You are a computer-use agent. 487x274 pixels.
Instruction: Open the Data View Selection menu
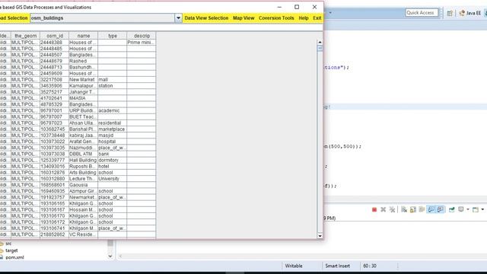[206, 18]
